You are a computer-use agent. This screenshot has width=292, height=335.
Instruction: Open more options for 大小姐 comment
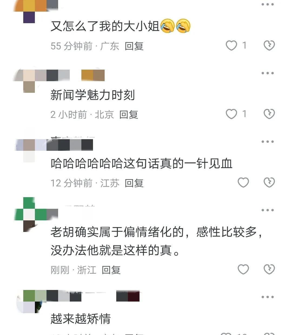tap(268, 4)
